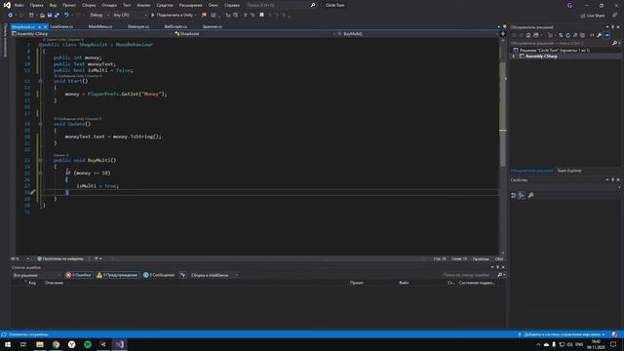Open the Any CPU platform dropdown
Viewport: 624px width, 351px height.
pos(130,16)
